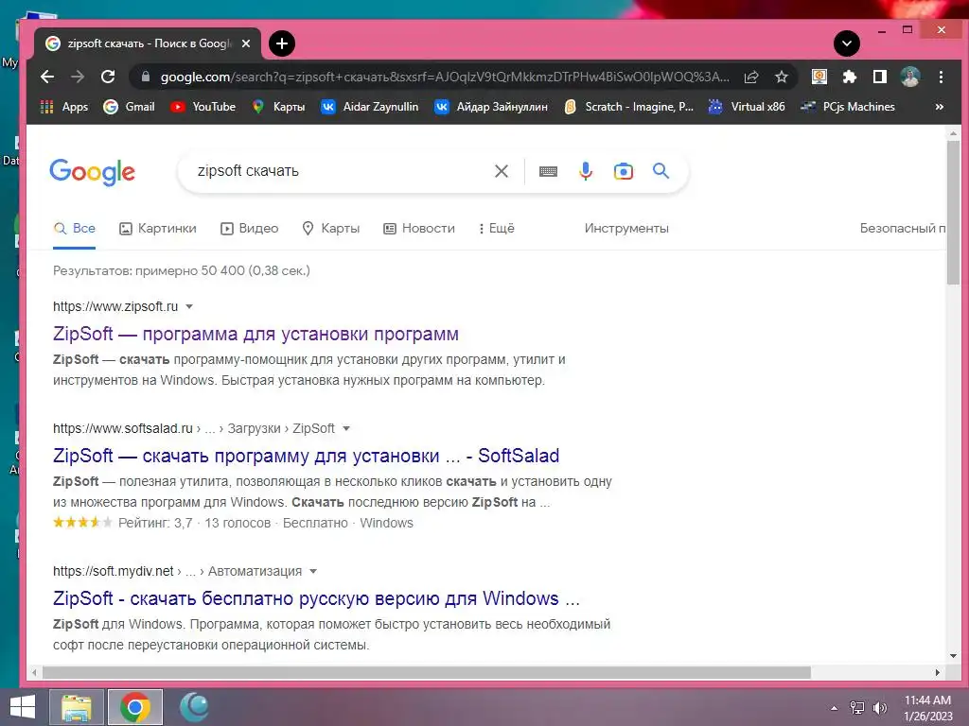The width and height of the screenshot is (969, 726).
Task: Toggle the browser side panel icon
Action: point(879,77)
